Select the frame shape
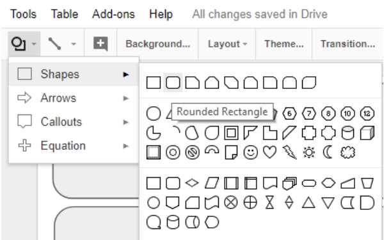384x240 pixels. [231, 133]
